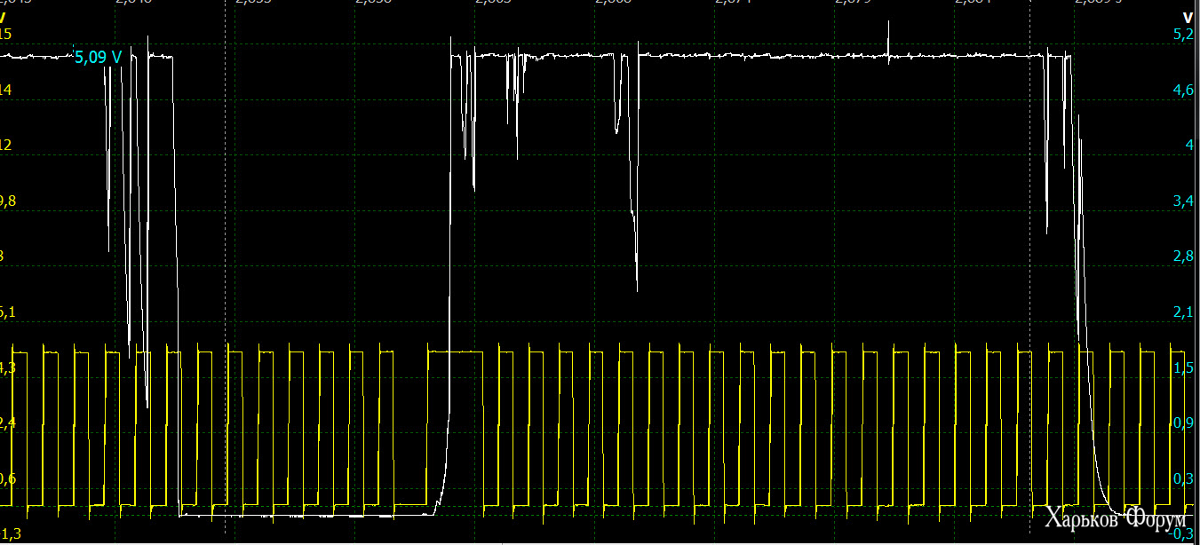
Task: Click the cyan 0,9 right-axis tick label
Action: point(1183,423)
